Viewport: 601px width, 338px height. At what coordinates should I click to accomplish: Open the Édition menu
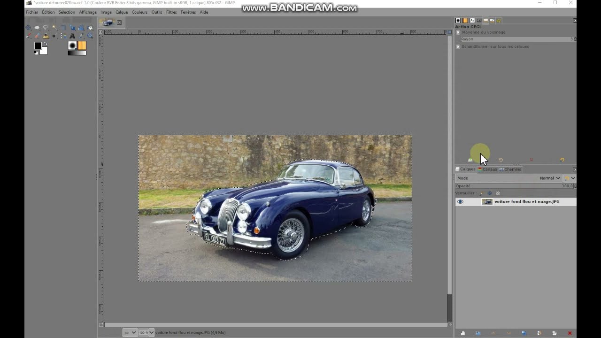(48, 12)
